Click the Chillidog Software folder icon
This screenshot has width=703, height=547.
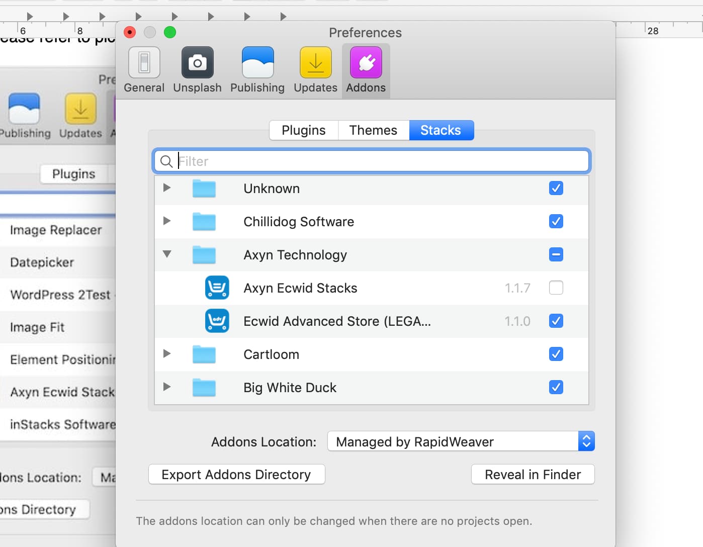(x=204, y=222)
